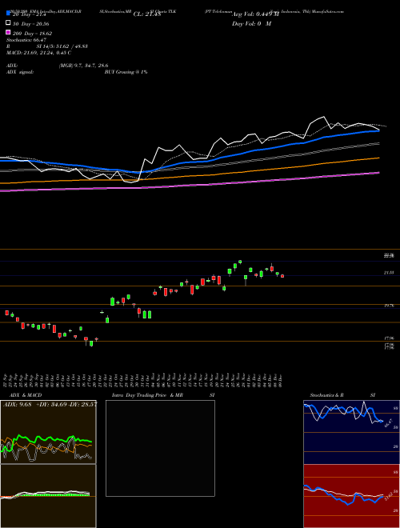This screenshot has height=528, width=400.
Task: Click the last red candlestick on the chart
Action: [x=282, y=276]
